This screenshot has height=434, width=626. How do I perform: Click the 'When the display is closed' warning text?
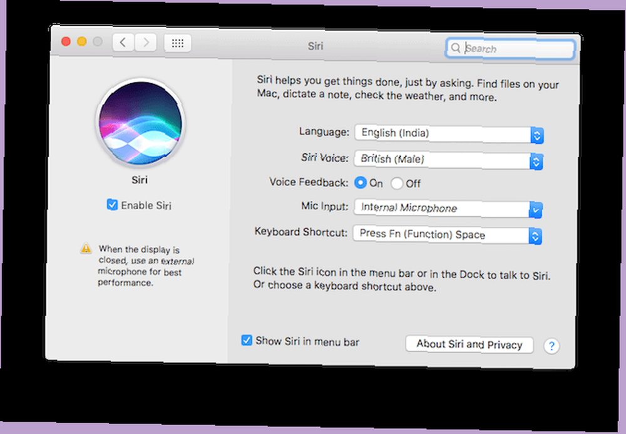pos(146,266)
